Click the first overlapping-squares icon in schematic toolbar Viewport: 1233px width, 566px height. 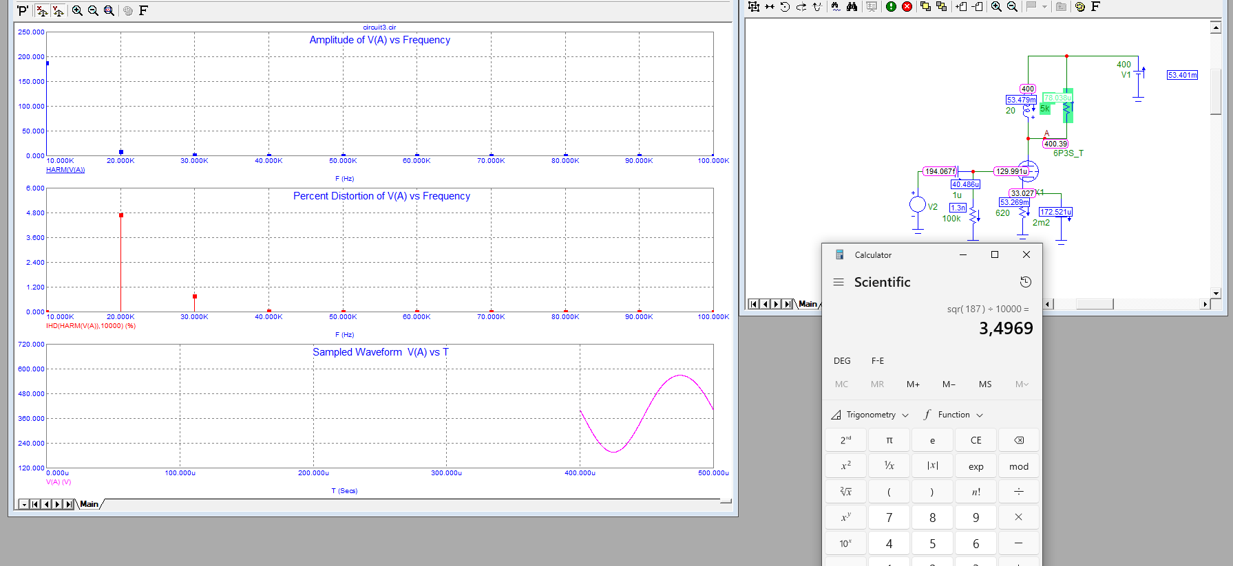click(925, 6)
